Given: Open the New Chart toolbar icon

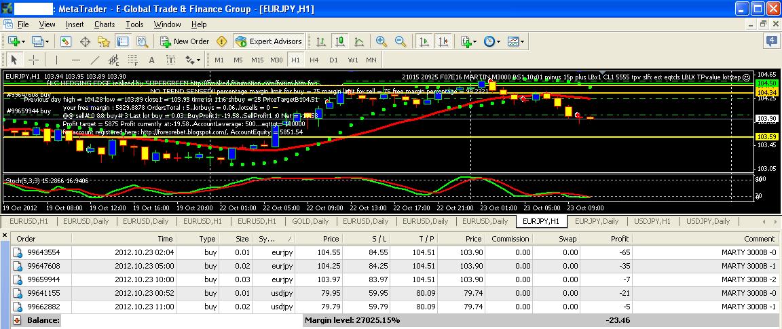Looking at the screenshot, I should tap(12, 41).
